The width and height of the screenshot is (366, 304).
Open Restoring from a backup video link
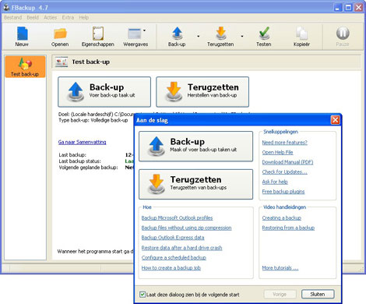click(288, 228)
